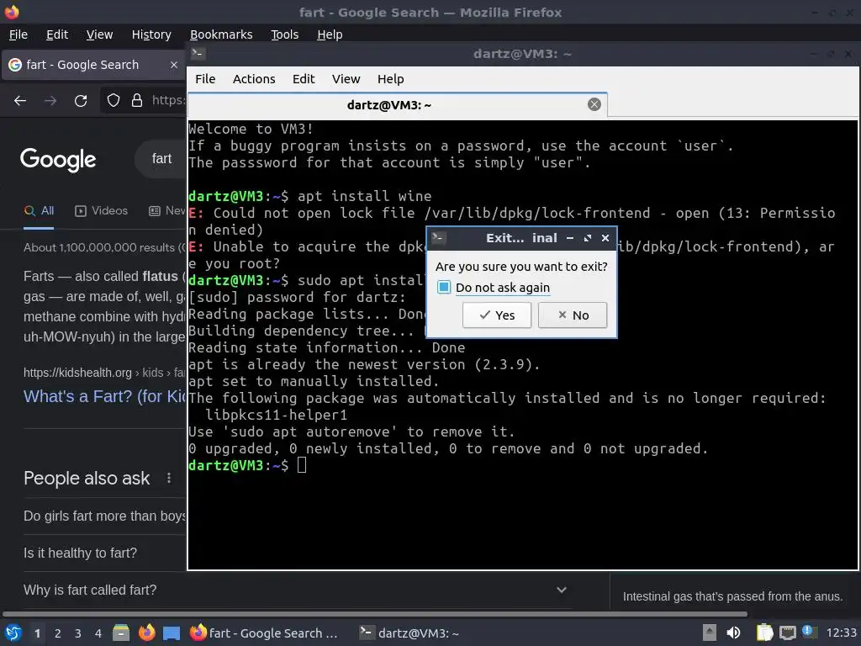Click the Firefox horizontal scrollbar
The image size is (861, 646).
click(x=374, y=613)
